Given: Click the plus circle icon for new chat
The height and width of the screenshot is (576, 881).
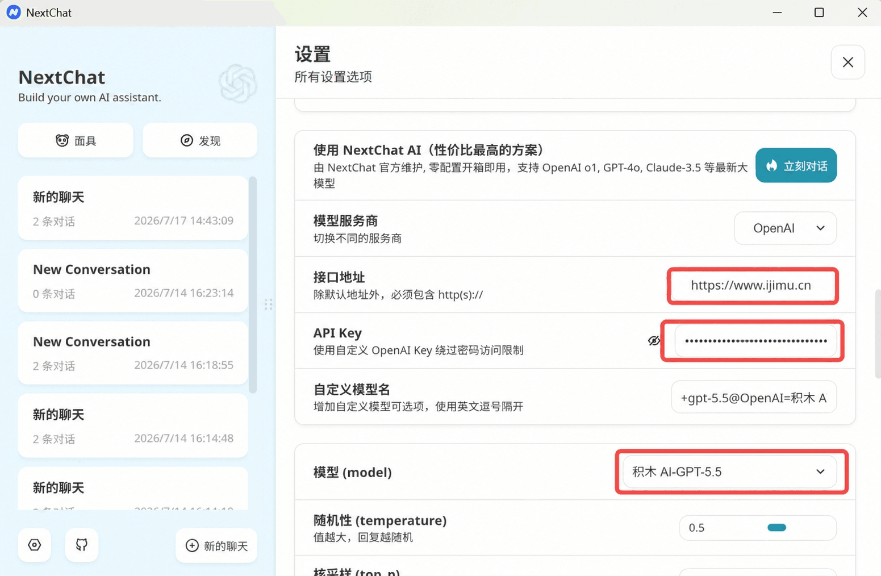Looking at the screenshot, I should [192, 545].
